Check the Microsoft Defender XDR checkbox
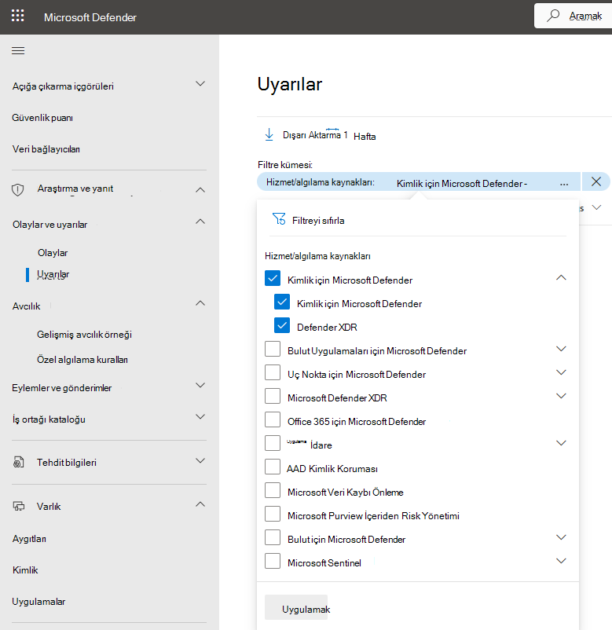The height and width of the screenshot is (630, 612). pyautogui.click(x=273, y=396)
